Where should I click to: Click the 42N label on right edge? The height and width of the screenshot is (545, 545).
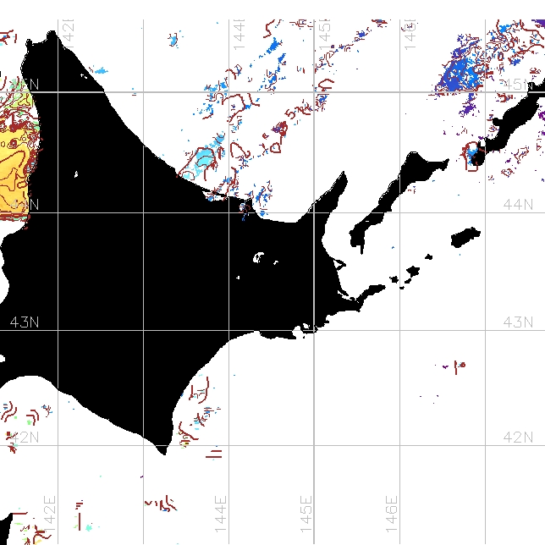518,437
